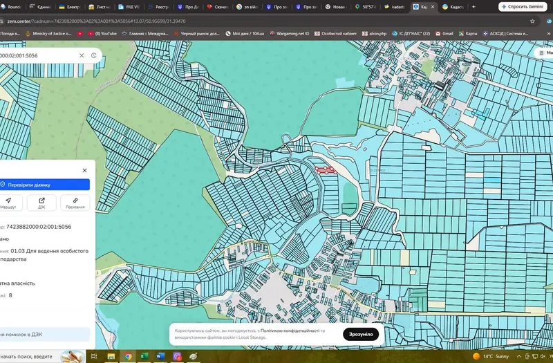Image resolution: width=553 pixels, height=363 pixels.
Task: Open 'Ministry of Justice' bookmark
Action: (x=48, y=33)
